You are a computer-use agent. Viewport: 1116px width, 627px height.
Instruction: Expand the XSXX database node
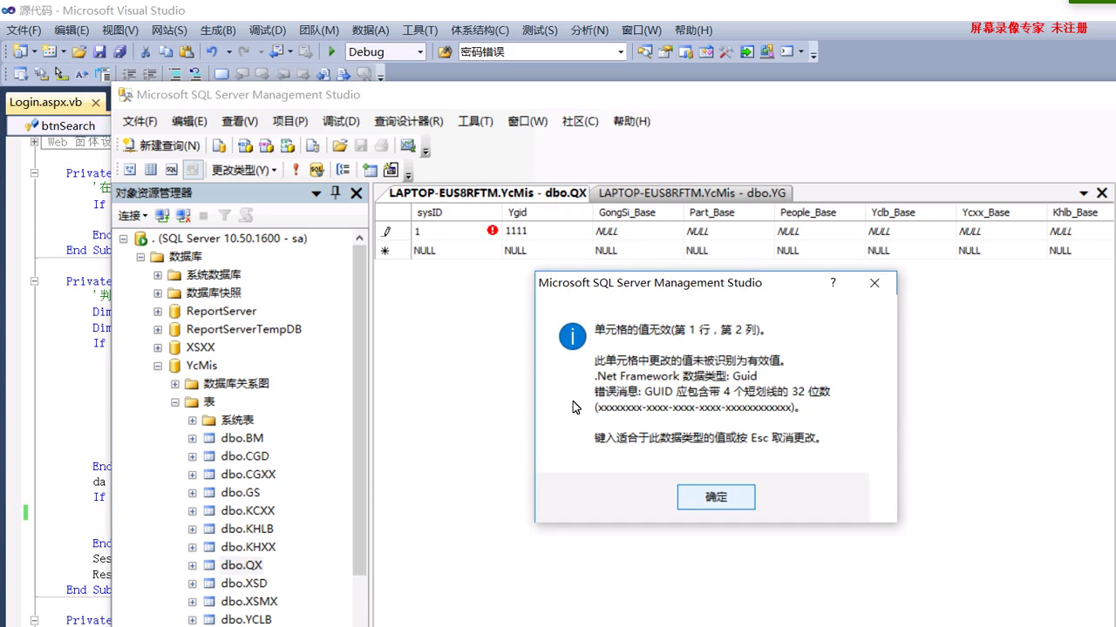[158, 347]
